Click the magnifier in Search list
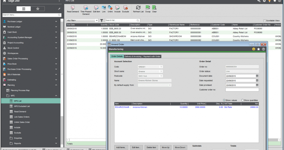 138,20
